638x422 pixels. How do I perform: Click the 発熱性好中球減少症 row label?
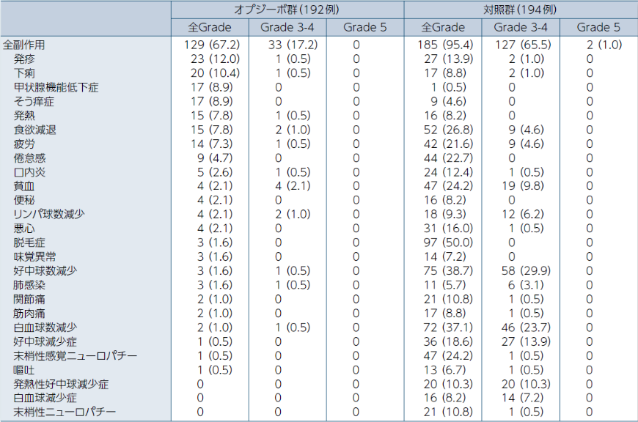[x=61, y=384]
